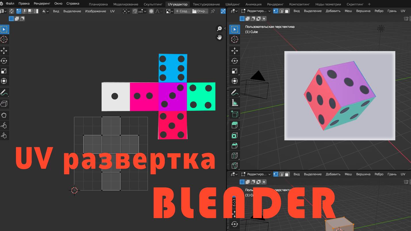Select the Move tool in upper 3D viewport
The width and height of the screenshot is (411, 231).
tap(235, 51)
